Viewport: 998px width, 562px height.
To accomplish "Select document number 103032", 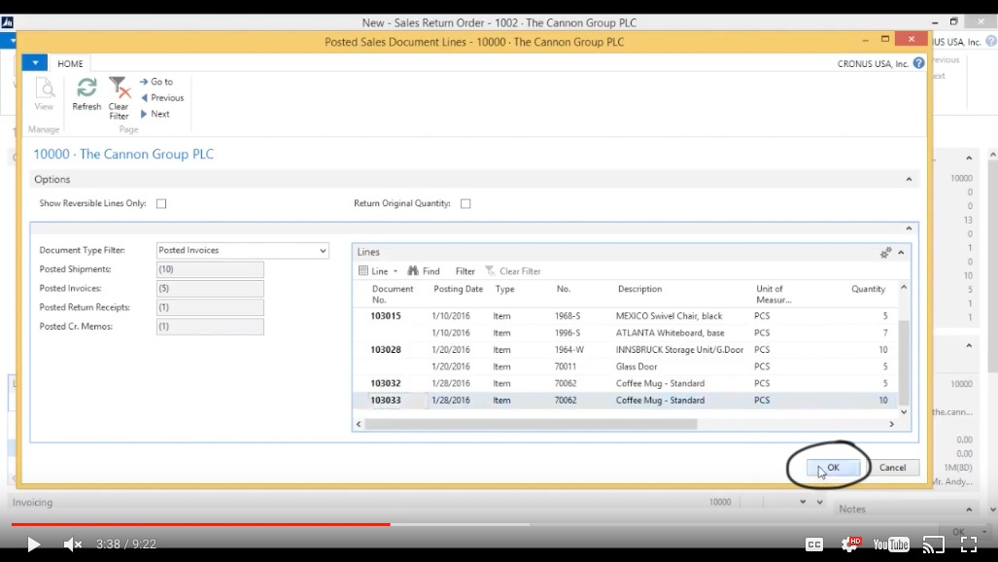I will [386, 384].
